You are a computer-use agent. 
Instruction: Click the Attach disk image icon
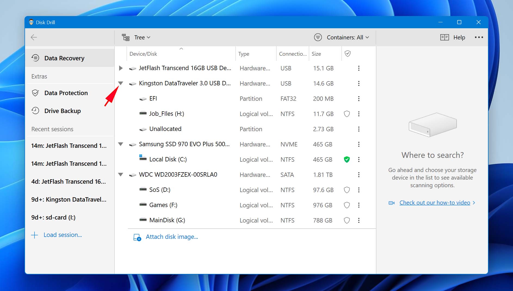pyautogui.click(x=137, y=237)
